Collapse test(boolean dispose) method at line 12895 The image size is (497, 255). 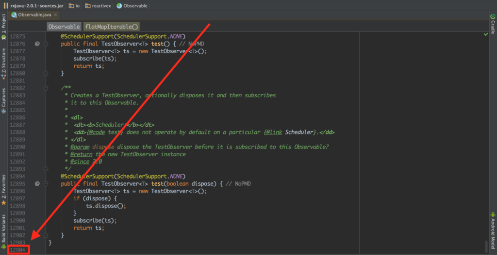[x=46, y=183]
